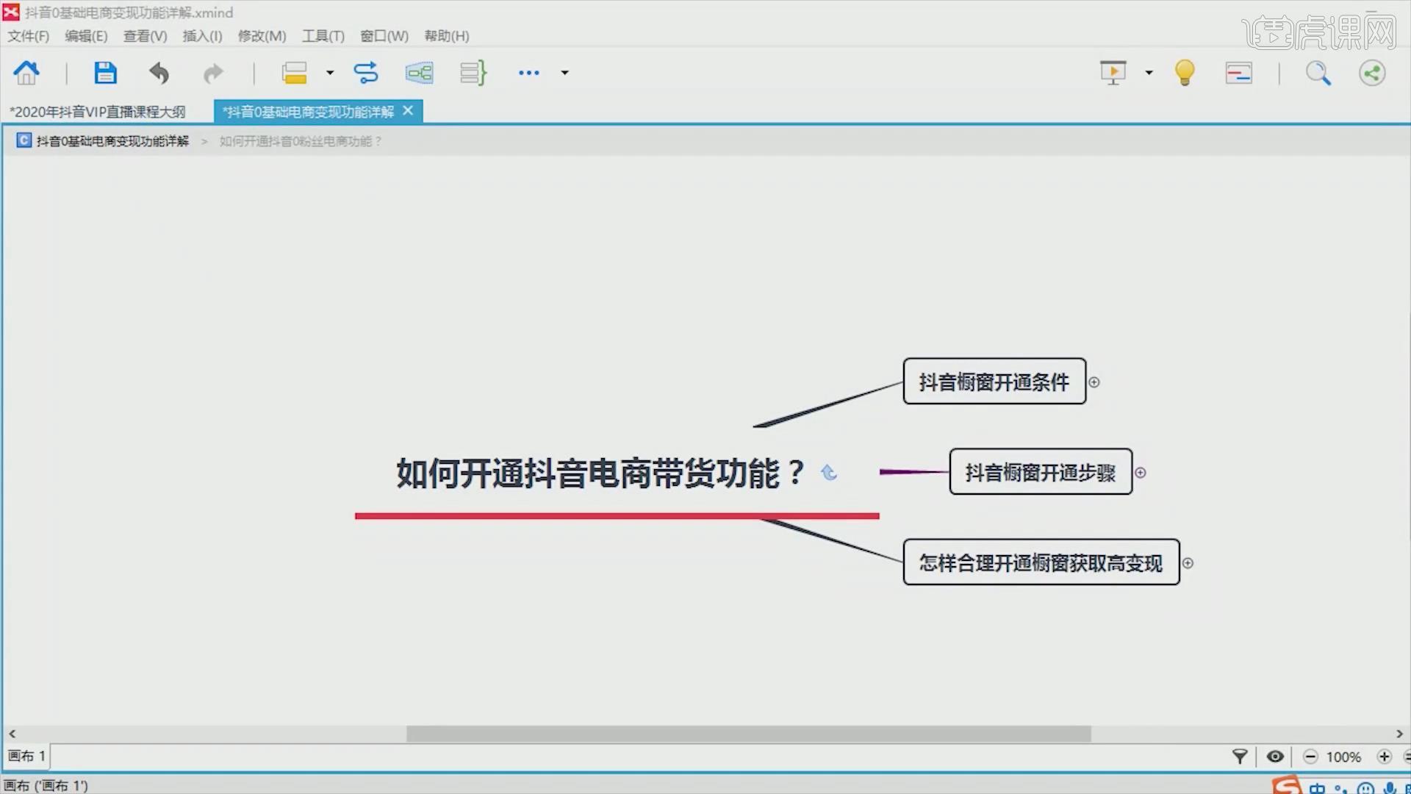This screenshot has height=794, width=1411.
Task: Zoom in with plus button
Action: pyautogui.click(x=1385, y=757)
